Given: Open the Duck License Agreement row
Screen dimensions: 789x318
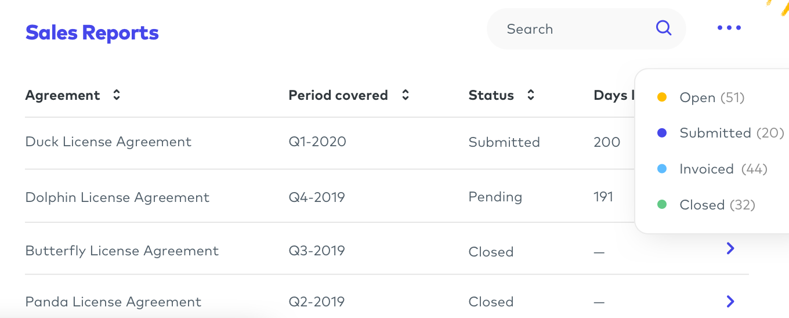Looking at the screenshot, I should (x=108, y=142).
